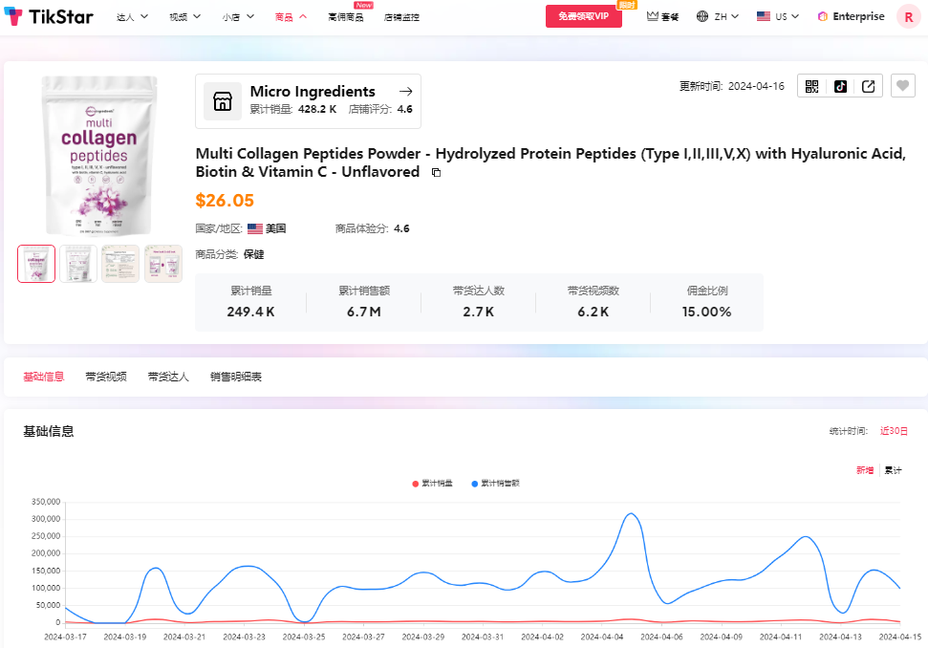928x648 pixels.
Task: Expand the 视频 menu
Action: click(x=184, y=16)
